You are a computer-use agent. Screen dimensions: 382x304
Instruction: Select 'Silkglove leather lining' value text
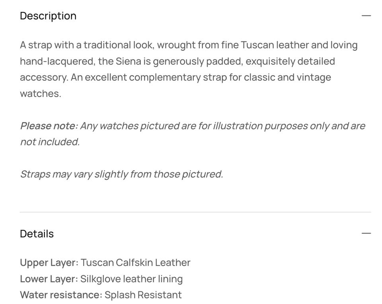click(131, 279)
